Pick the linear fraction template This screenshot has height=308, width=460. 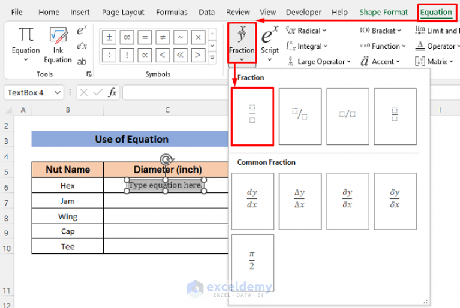348,116
